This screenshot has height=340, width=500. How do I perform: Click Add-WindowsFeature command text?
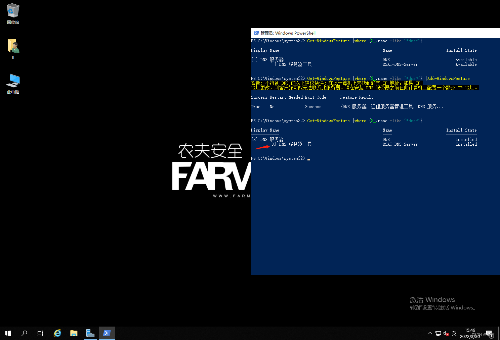point(448,79)
